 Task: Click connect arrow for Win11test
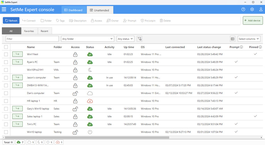point(17,54)
